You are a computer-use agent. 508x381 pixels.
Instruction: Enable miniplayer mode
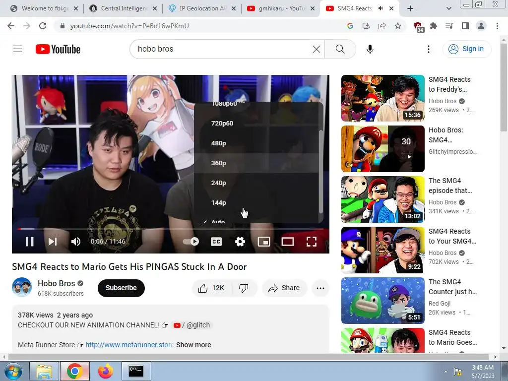coord(264,242)
